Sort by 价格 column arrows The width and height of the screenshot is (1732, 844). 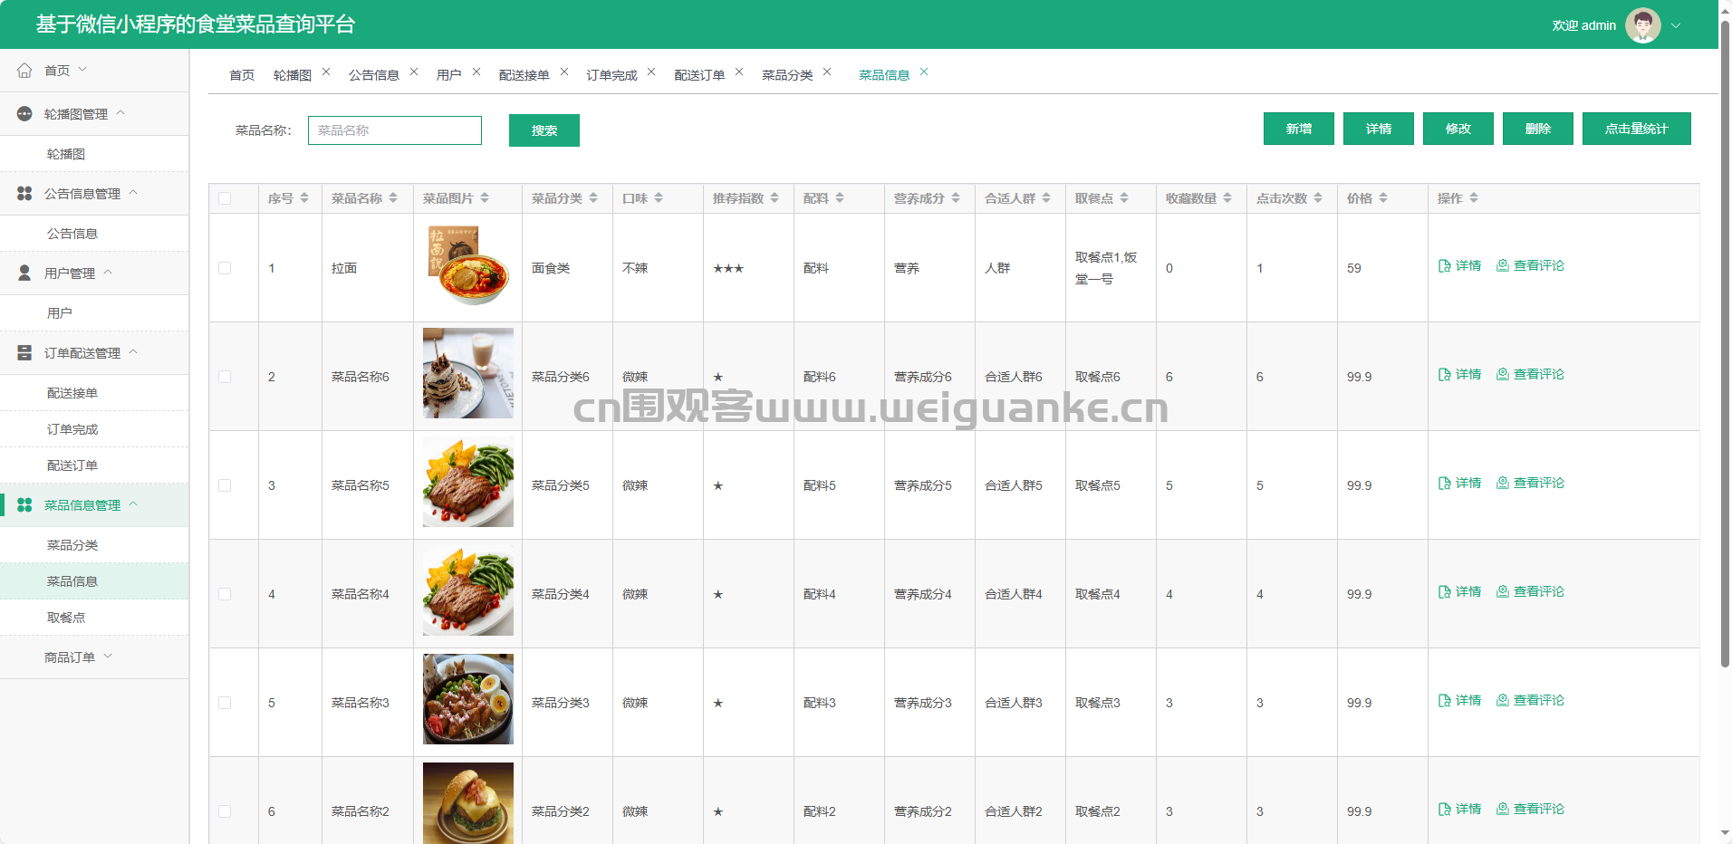coord(1383,198)
